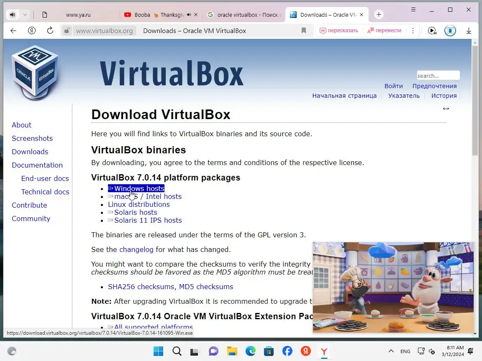Download the Windows hosts package
482x361 pixels.
click(x=136, y=188)
